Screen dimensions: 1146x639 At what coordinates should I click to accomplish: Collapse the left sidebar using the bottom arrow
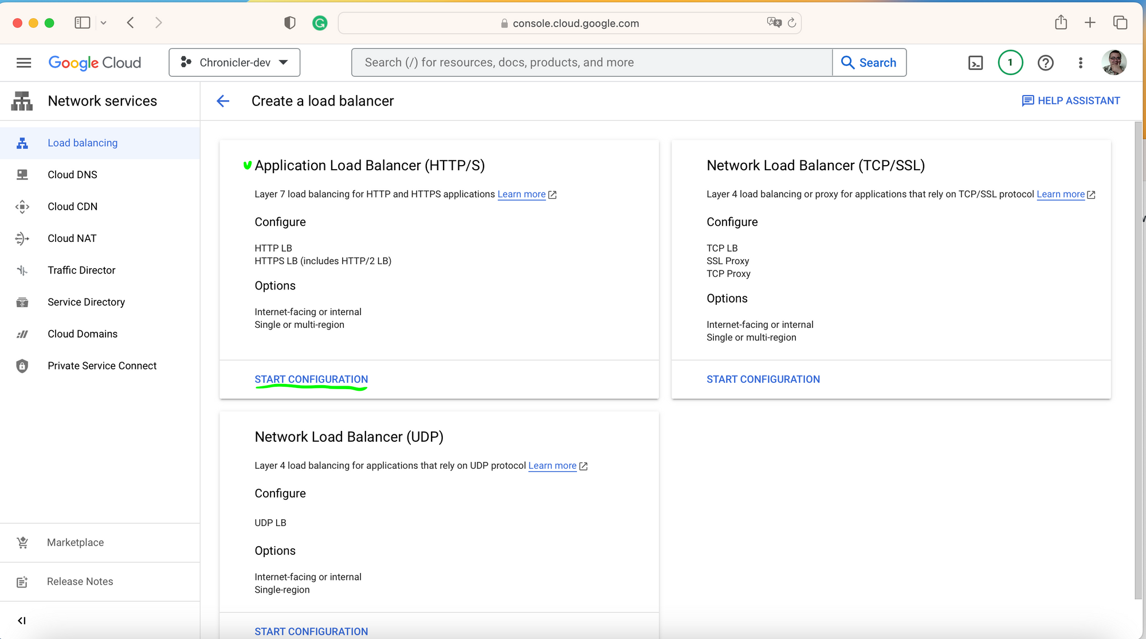point(22,621)
